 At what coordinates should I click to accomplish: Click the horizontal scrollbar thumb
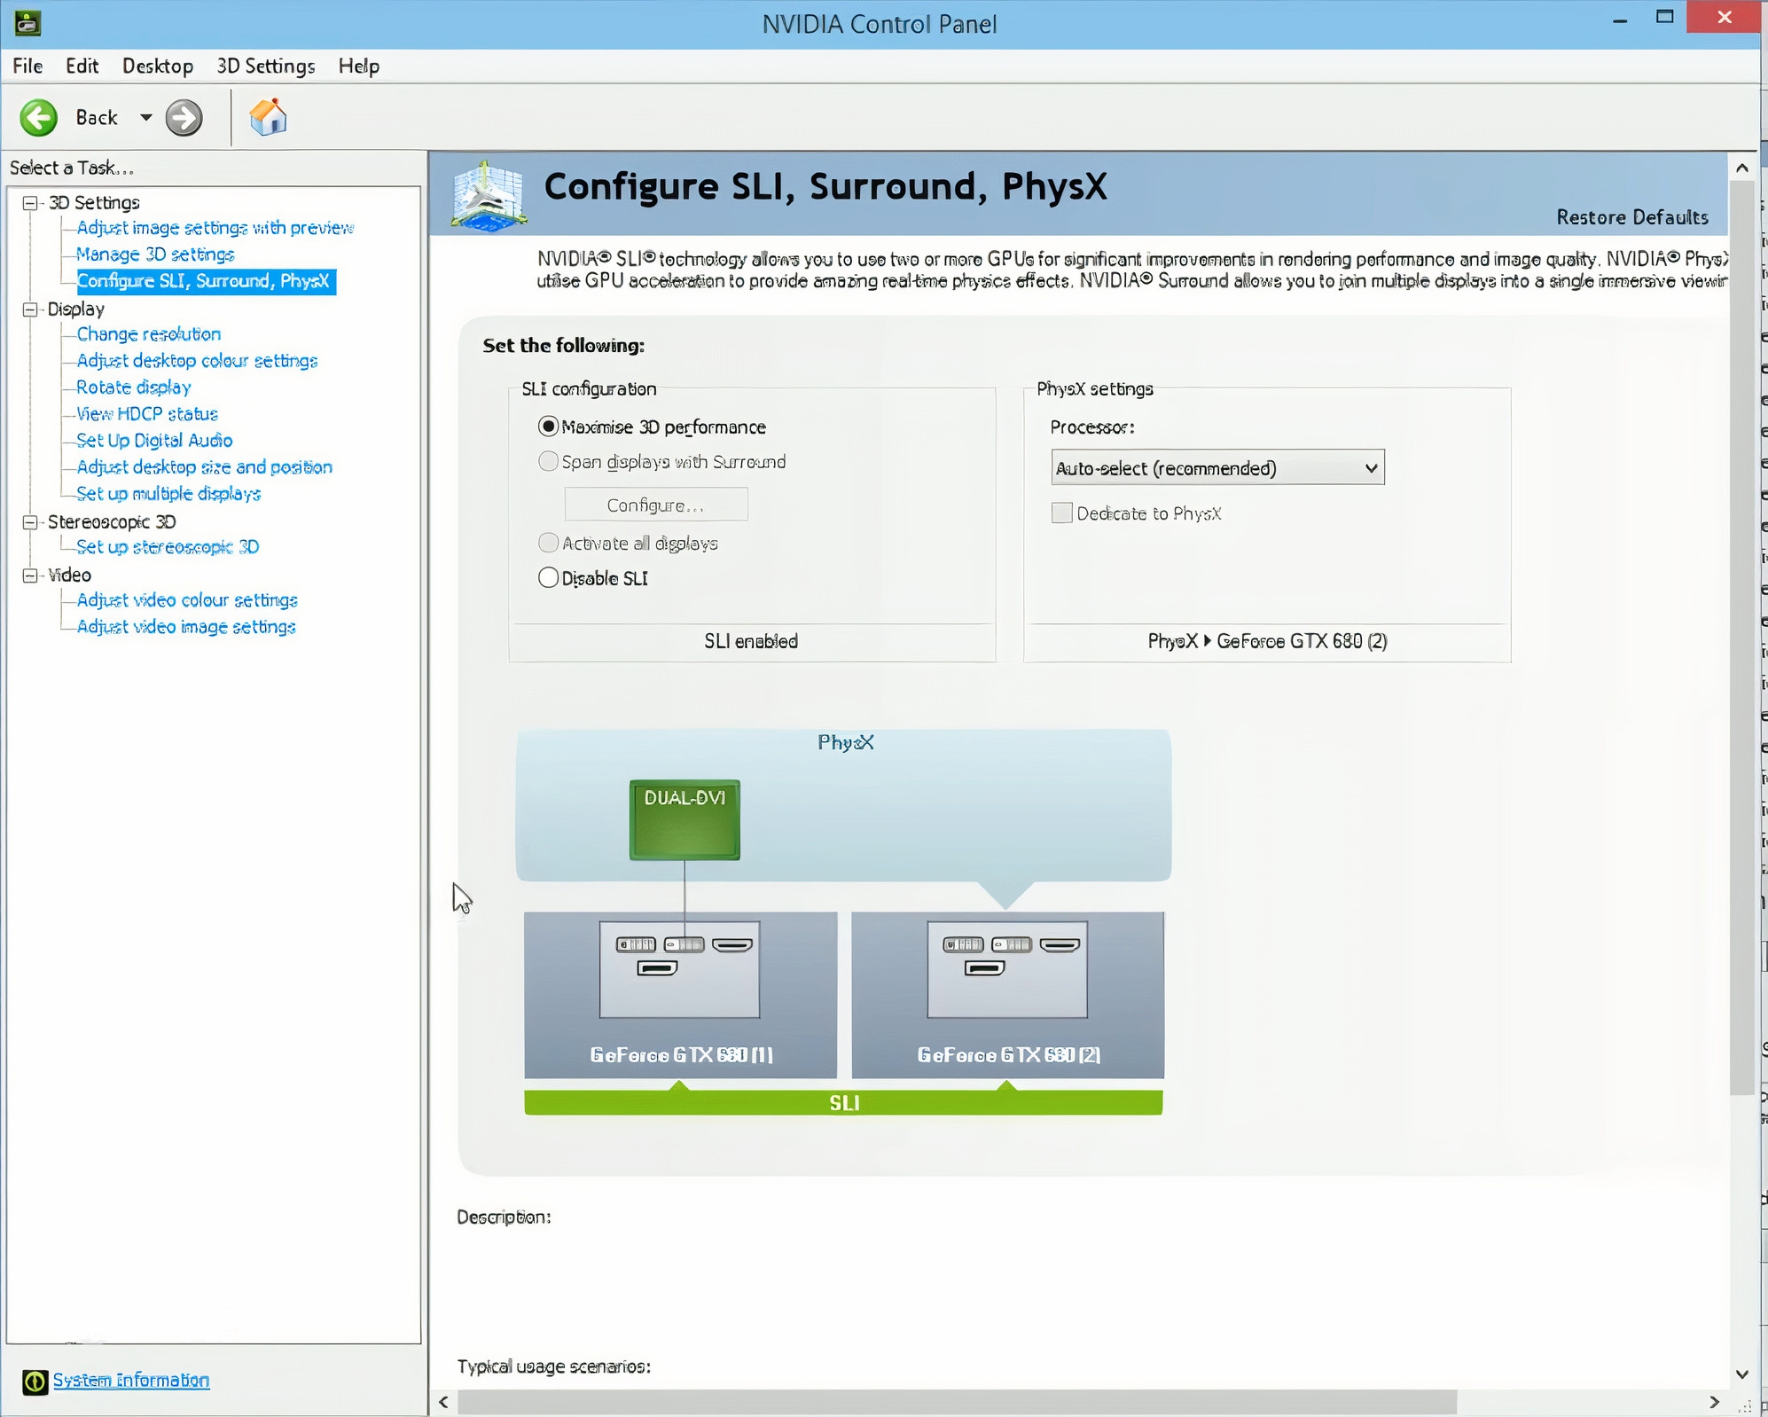pyautogui.click(x=957, y=1402)
